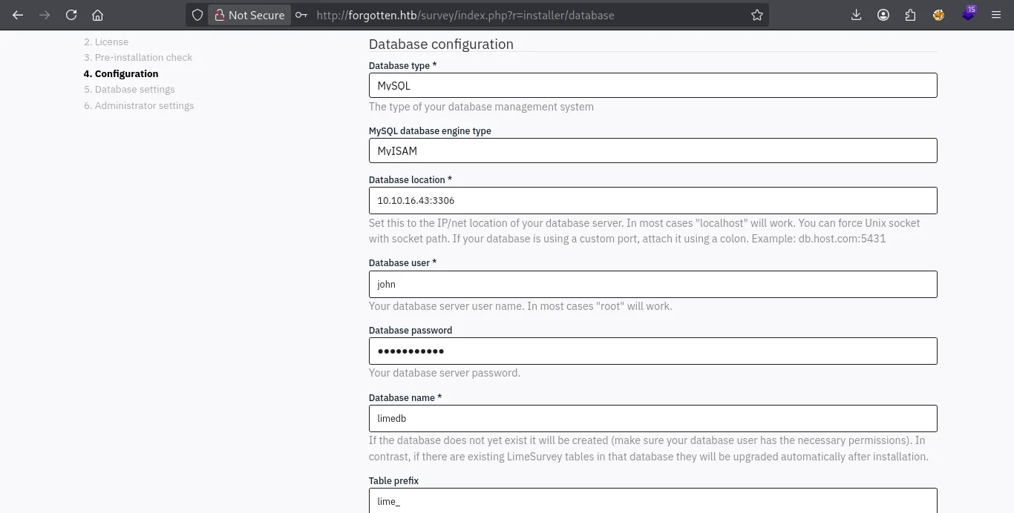The image size is (1014, 513).
Task: Select the Database settings step in sidebar
Action: (129, 90)
